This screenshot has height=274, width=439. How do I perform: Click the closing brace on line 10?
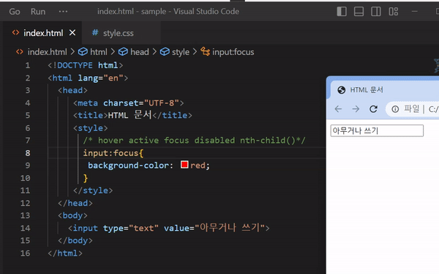[86, 178]
